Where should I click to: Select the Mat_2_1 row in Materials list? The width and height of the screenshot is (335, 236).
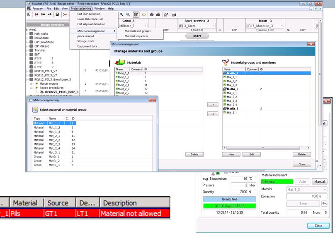click(125, 85)
